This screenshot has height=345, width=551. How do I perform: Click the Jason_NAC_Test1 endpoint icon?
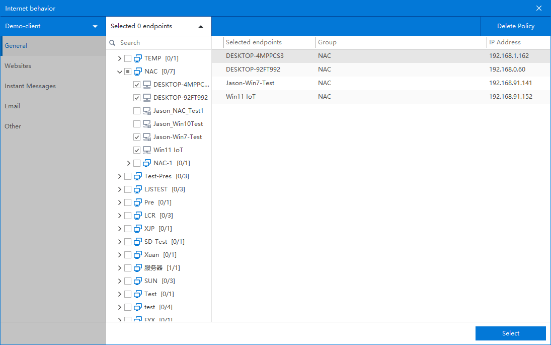pyautogui.click(x=147, y=111)
